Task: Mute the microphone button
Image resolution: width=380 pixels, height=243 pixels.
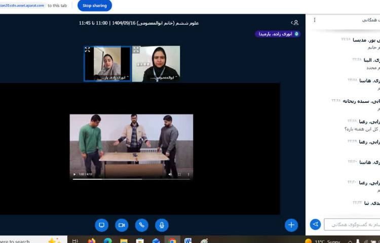Action: click(x=162, y=225)
